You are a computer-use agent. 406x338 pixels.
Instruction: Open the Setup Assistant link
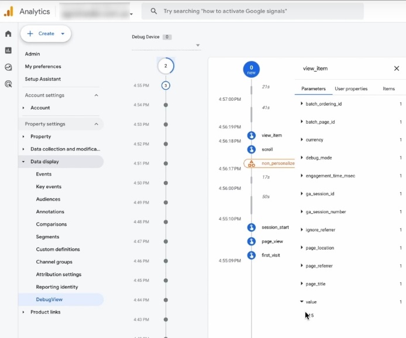pyautogui.click(x=43, y=79)
